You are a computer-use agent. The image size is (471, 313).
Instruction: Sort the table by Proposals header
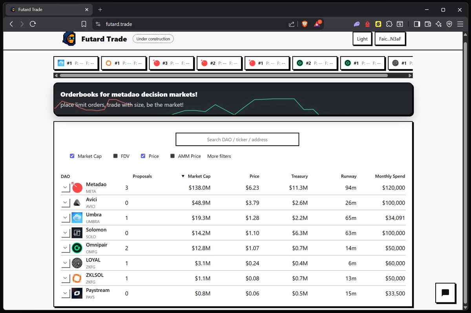click(142, 176)
